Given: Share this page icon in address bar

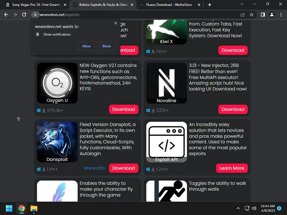Looking at the screenshot, I should click(x=243, y=15).
